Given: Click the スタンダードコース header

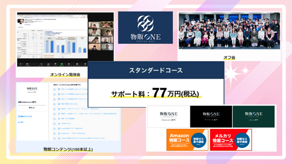Looking at the screenshot, I should [x=156, y=70].
